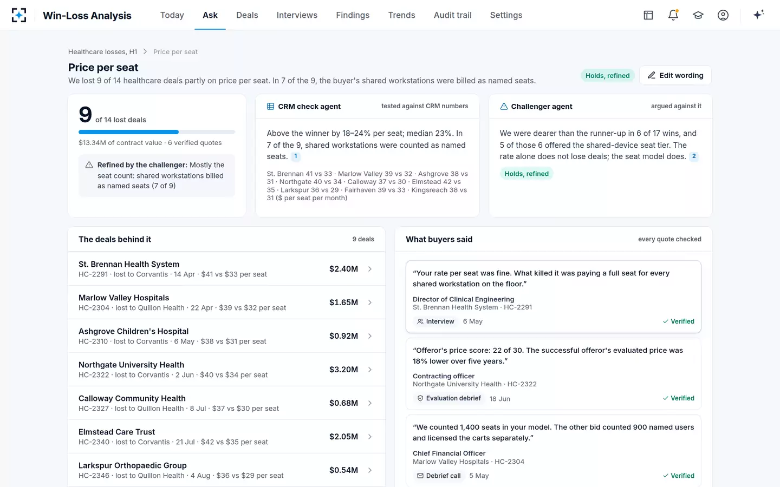Open the Deals tab

pos(247,15)
